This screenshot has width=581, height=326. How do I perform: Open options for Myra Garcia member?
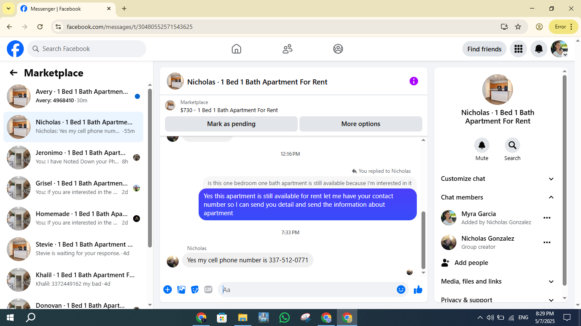point(547,218)
